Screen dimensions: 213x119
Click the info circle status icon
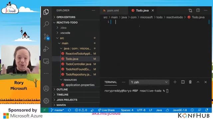coord(192,110)
